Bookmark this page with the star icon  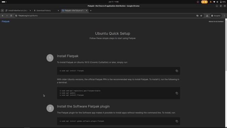point(201,16)
